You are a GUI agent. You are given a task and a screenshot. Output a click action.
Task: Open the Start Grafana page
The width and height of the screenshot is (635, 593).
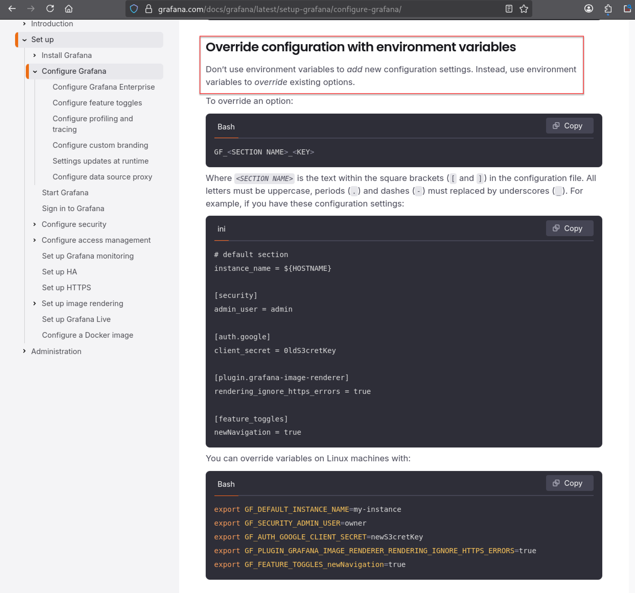coord(65,192)
